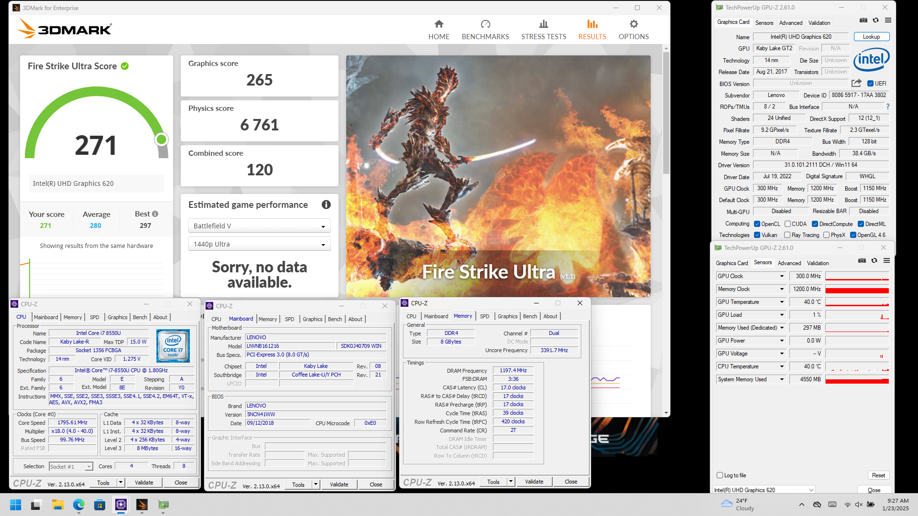Take screenshot with upper GPU-Z camera icon
Screen dimensions: 918x516
pyautogui.click(x=863, y=21)
